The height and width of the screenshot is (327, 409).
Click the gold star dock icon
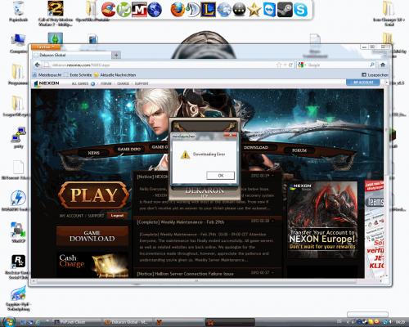coord(254,10)
